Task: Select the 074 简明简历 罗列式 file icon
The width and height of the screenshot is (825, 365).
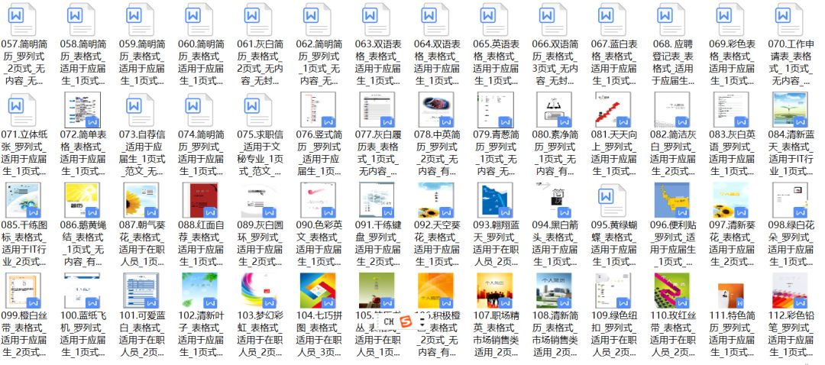Action: click(200, 110)
